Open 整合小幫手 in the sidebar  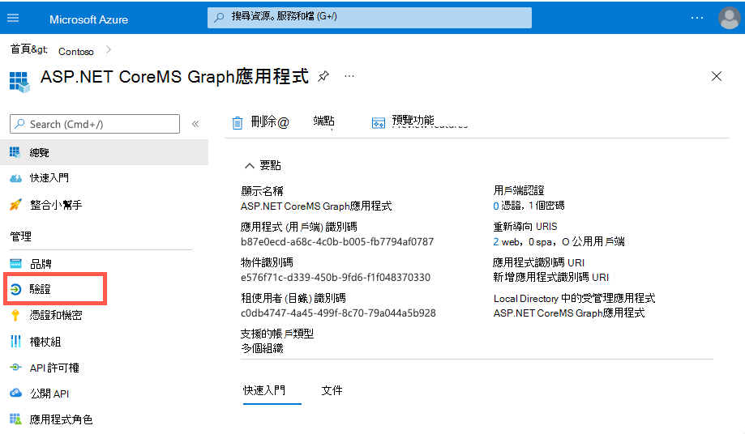(56, 205)
